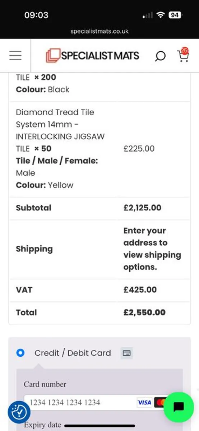Open the green live chat bubble
This screenshot has height=431, width=199.
[179, 407]
